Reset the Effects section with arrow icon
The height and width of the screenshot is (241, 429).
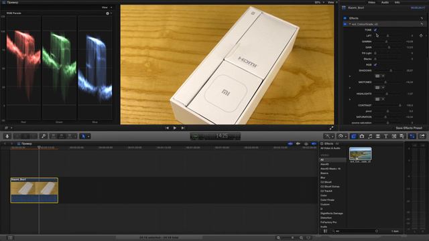click(x=422, y=18)
